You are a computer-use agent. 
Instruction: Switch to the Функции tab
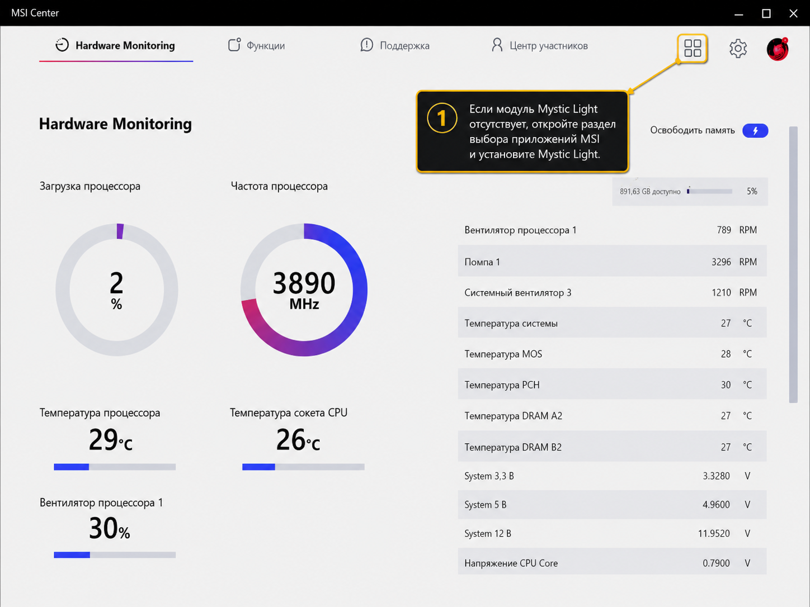tap(257, 45)
